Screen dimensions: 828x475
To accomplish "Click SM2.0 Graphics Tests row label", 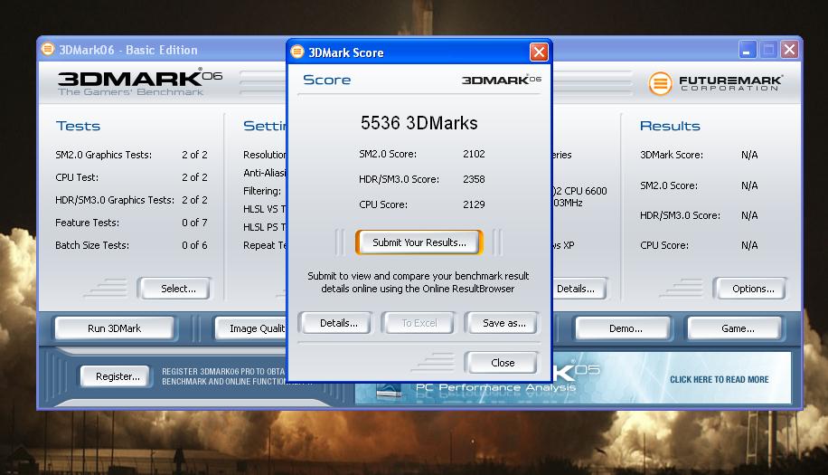I will pyautogui.click(x=103, y=155).
